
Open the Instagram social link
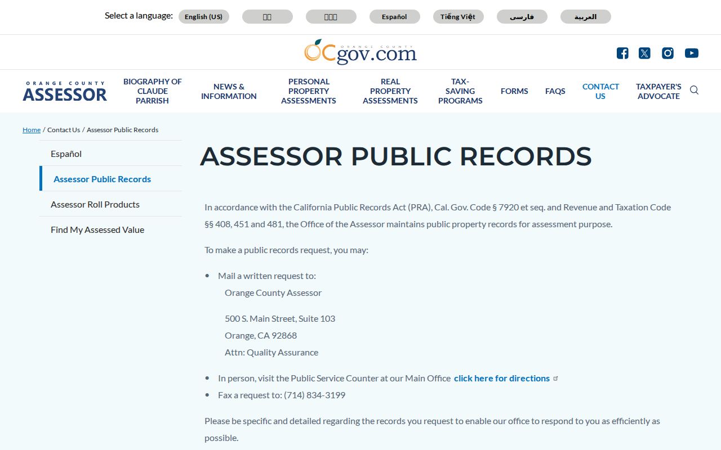pyautogui.click(x=667, y=53)
